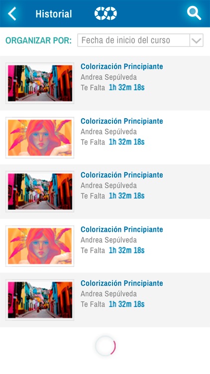210x374 pixels.
Task: Tap fourth 'Colorización Principiante' course title
Action: click(x=121, y=229)
